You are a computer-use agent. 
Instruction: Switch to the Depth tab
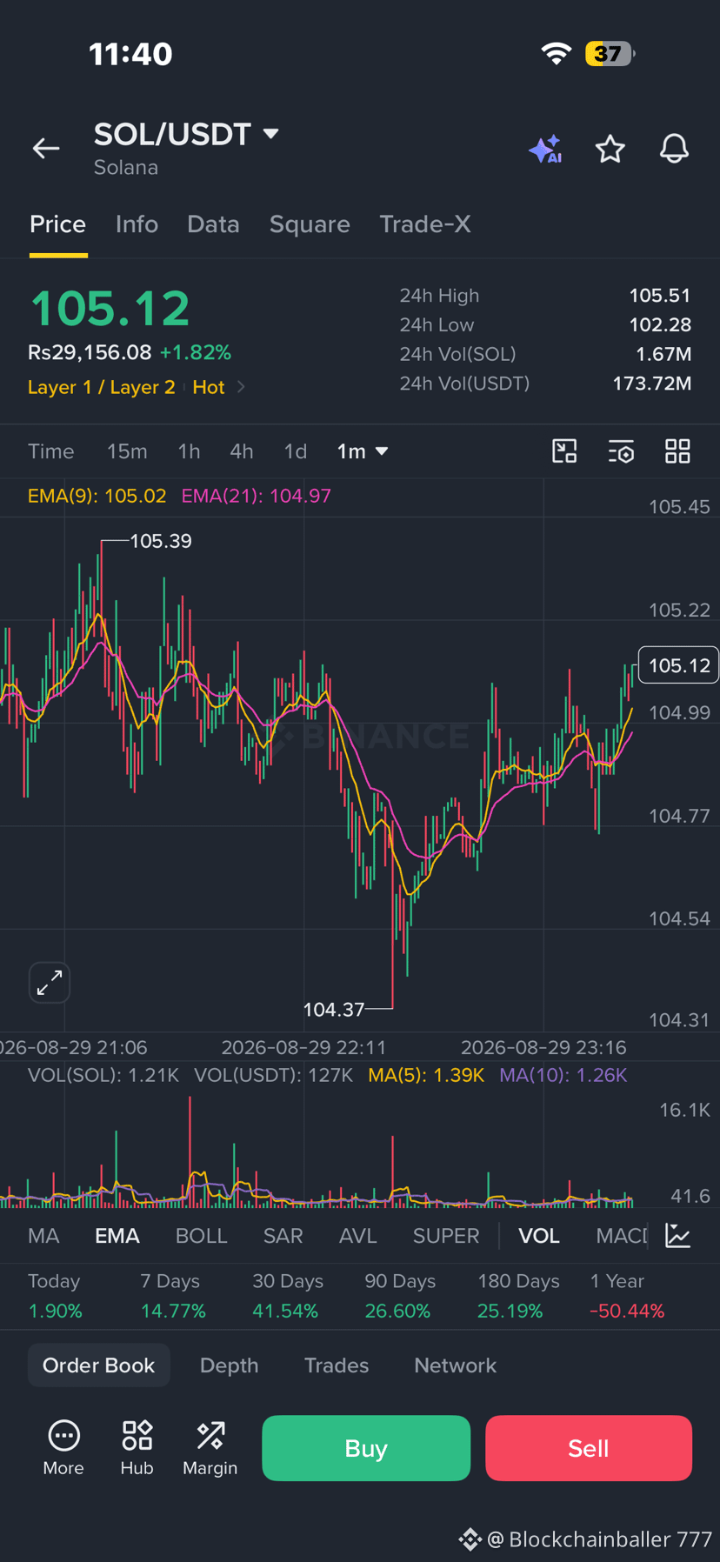tap(229, 1365)
